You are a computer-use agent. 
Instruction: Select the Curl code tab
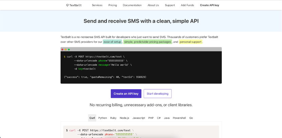point(92,118)
